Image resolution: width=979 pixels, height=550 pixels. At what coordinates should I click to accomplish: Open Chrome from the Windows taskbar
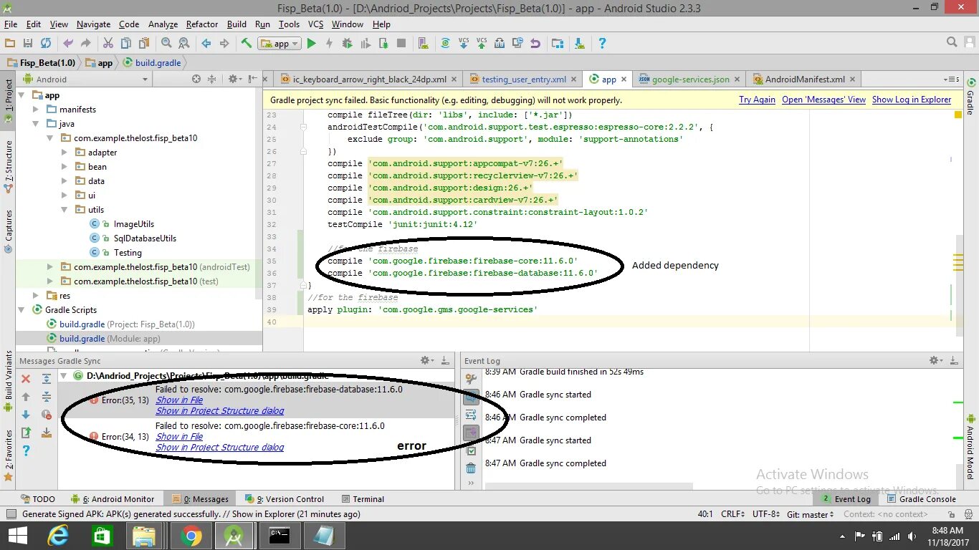tap(191, 536)
